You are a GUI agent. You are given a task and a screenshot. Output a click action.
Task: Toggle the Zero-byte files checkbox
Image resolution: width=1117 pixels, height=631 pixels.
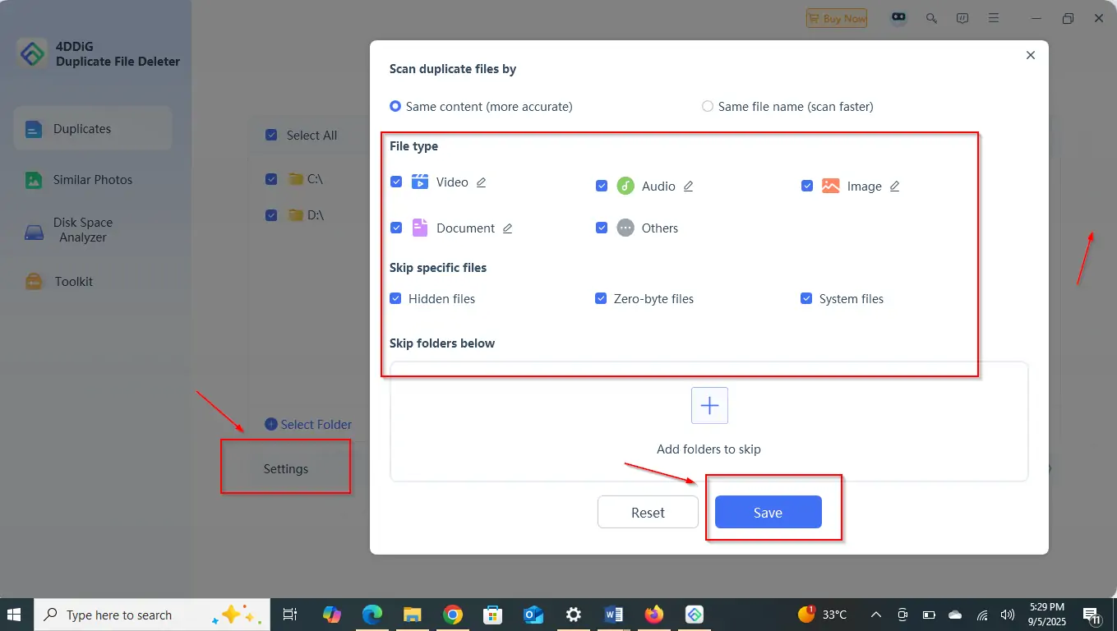tap(601, 299)
